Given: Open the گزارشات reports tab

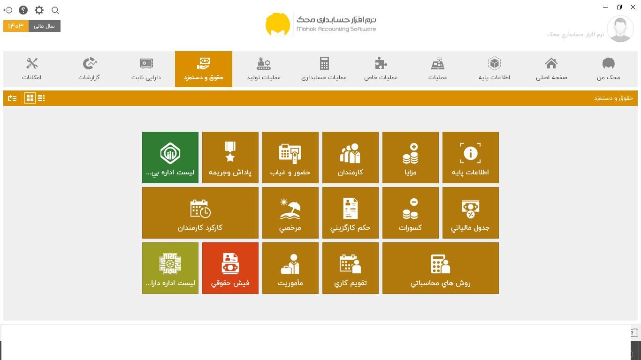Looking at the screenshot, I should click(89, 69).
